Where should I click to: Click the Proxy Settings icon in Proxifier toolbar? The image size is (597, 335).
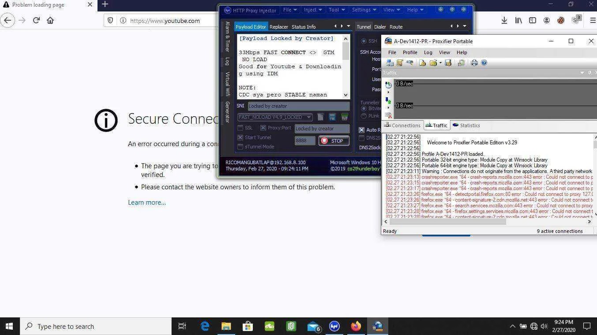[390, 63]
